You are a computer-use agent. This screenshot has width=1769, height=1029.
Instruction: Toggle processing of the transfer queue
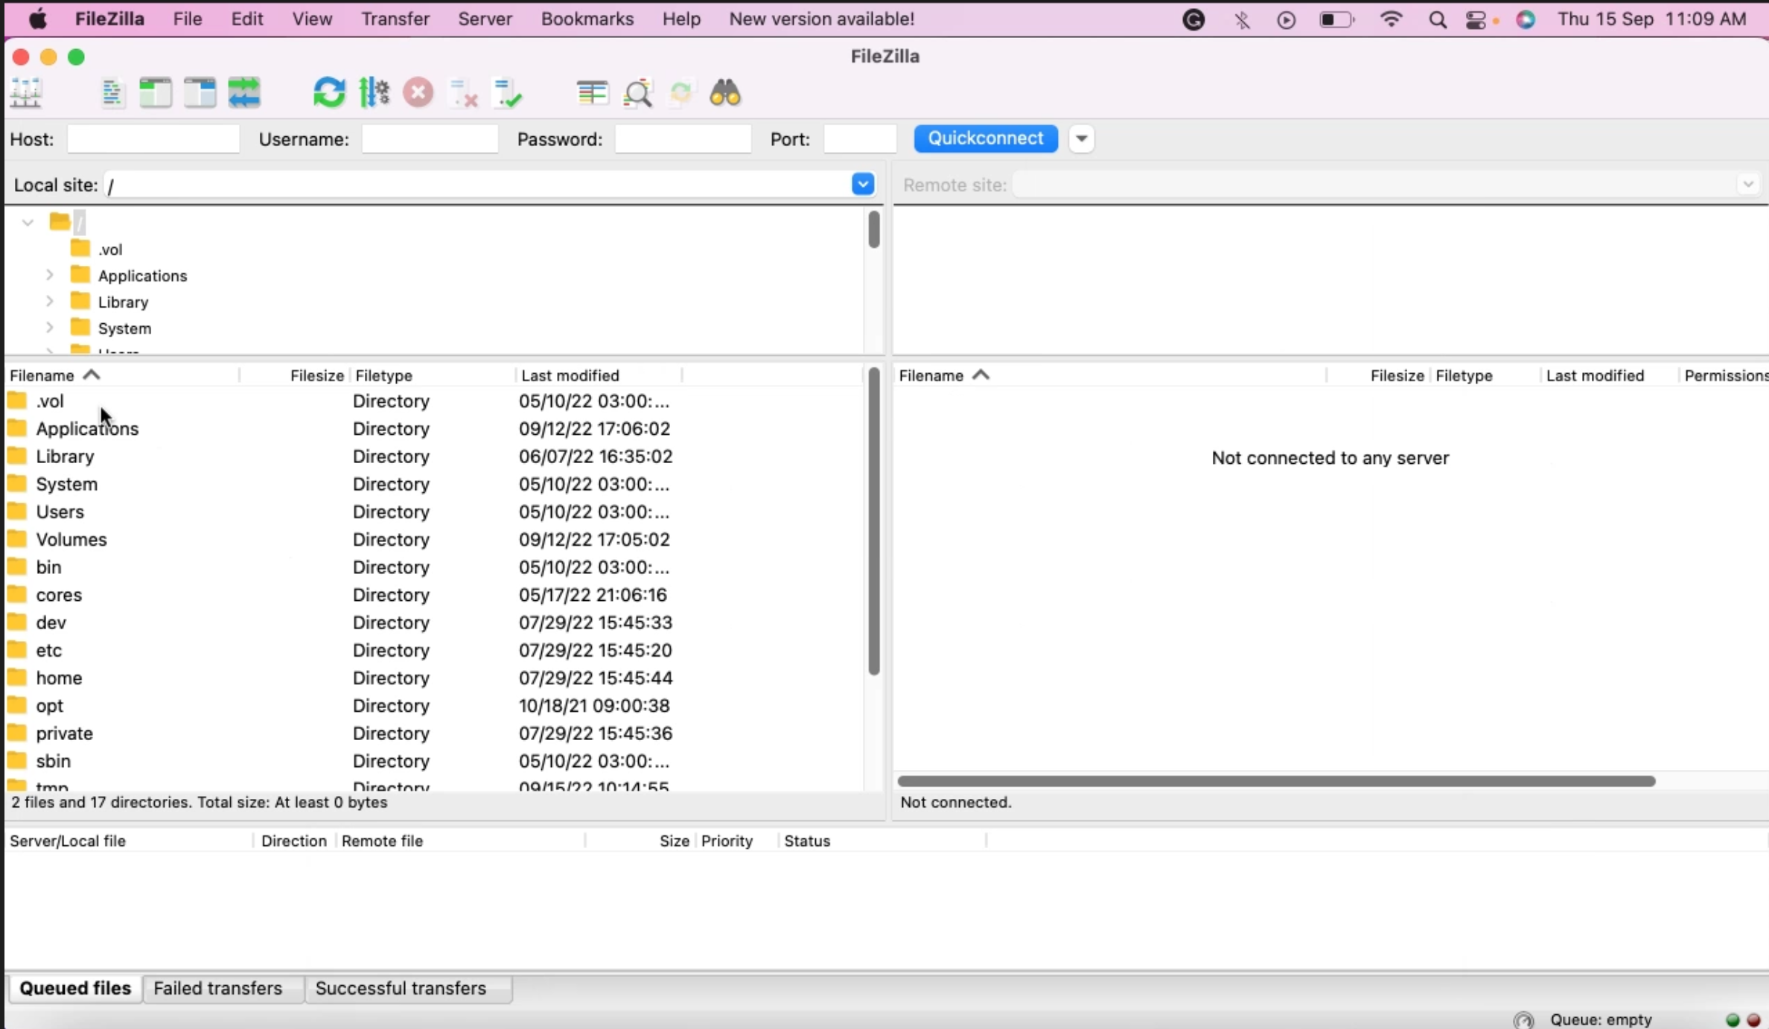[x=374, y=93]
